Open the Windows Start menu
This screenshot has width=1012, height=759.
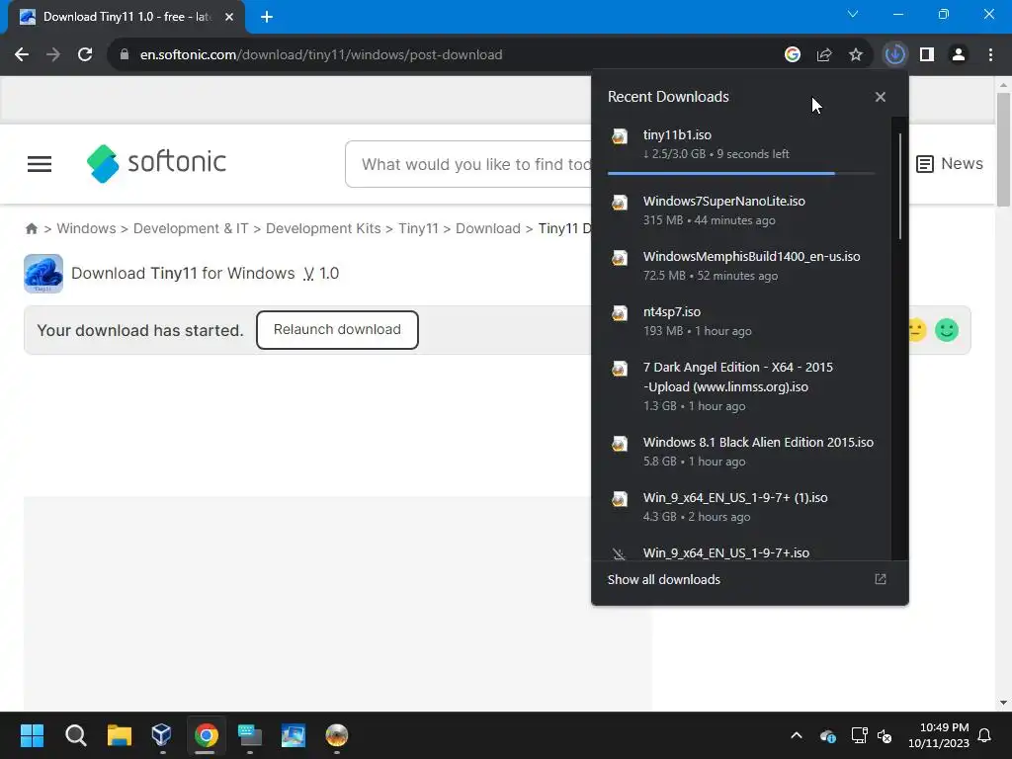[x=32, y=735]
